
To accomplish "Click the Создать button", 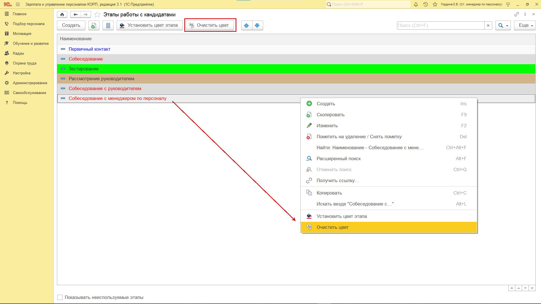I will (71, 25).
